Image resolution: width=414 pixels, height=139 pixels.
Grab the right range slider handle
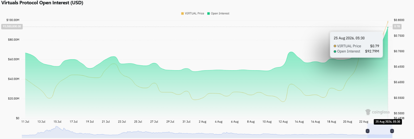tap(392, 131)
